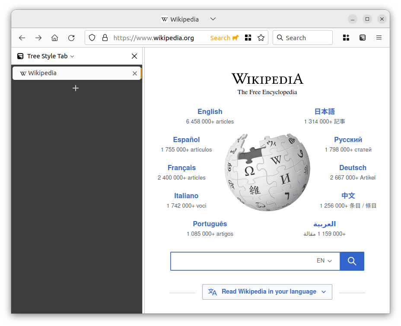Click the blue Wikipedia search magnifier button
This screenshot has height=326, width=401.
coord(352,261)
